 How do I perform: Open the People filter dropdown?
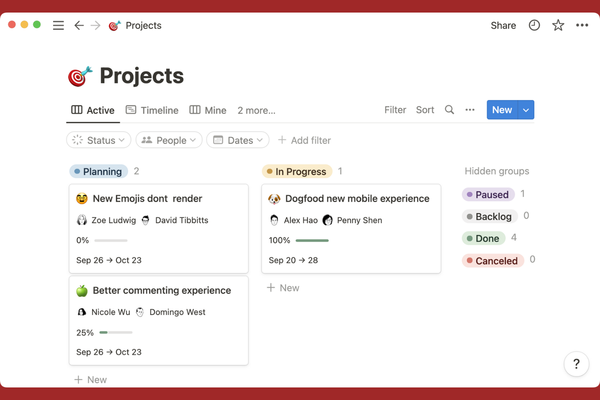(x=169, y=140)
